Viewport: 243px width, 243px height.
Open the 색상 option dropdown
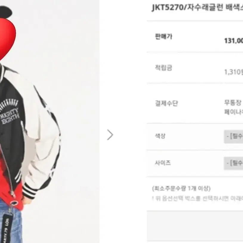tap(233, 137)
